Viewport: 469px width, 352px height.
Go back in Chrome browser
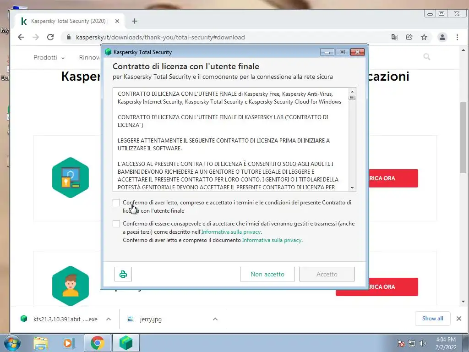click(x=21, y=37)
